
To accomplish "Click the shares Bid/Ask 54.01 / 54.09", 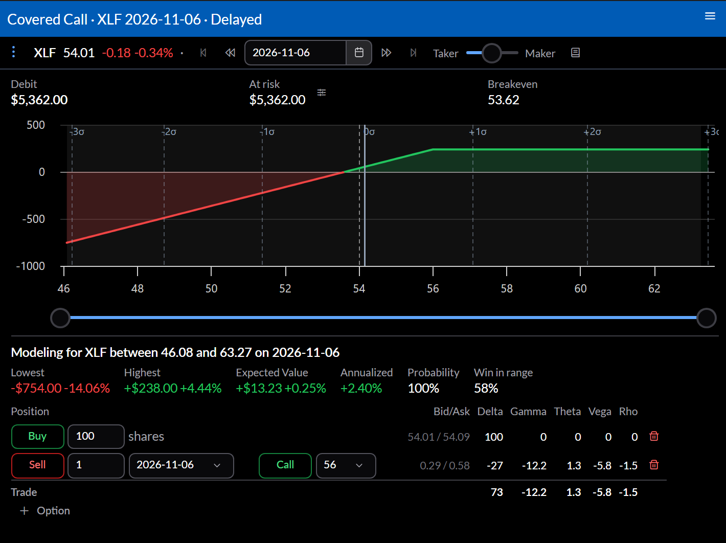I will 439,437.
